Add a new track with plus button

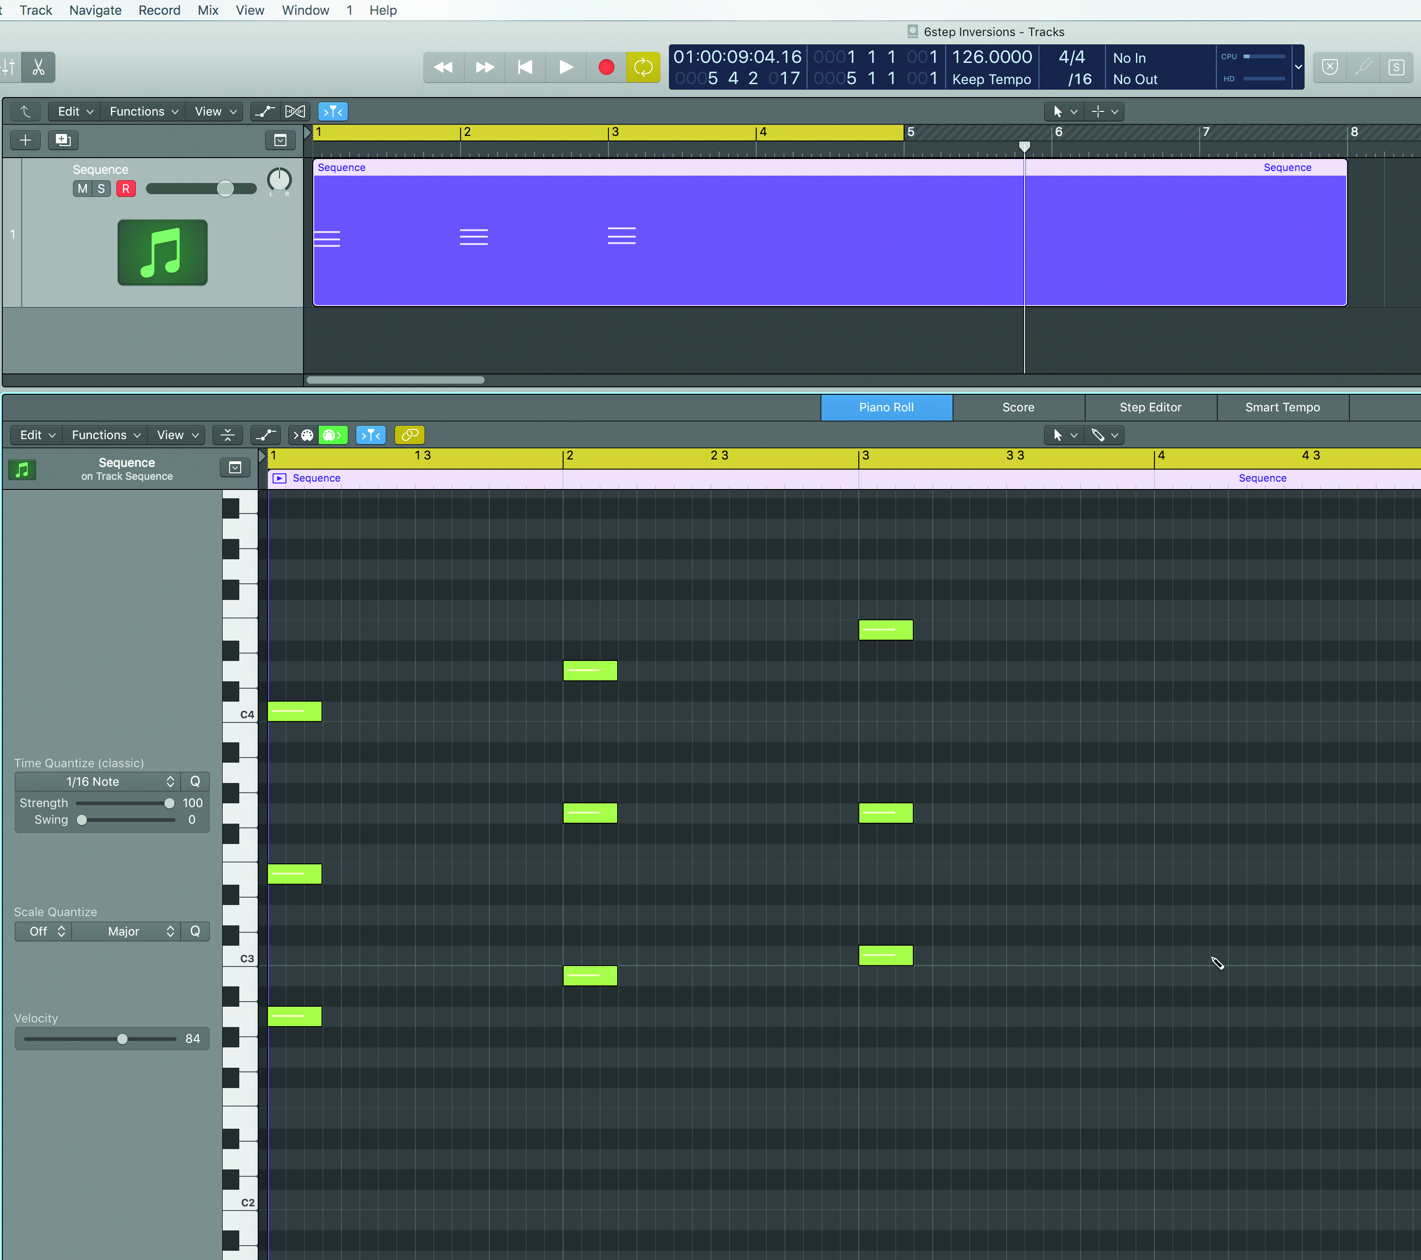26,140
